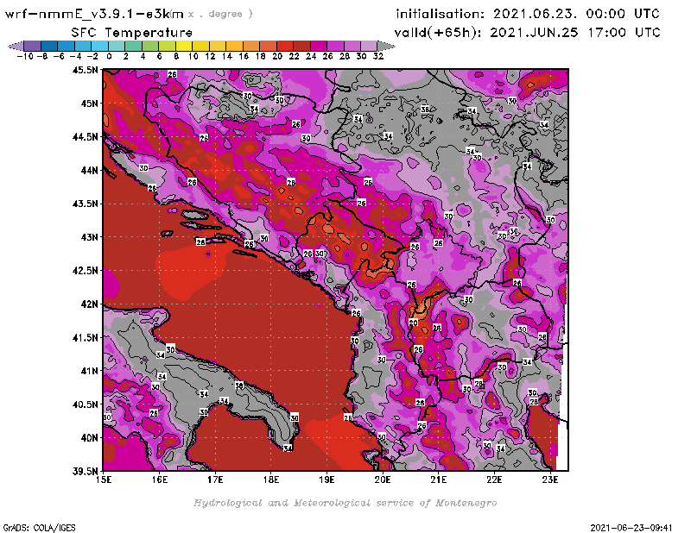Pick the 20 to 22 red legend swatch
The image size is (691, 533).
click(x=284, y=46)
